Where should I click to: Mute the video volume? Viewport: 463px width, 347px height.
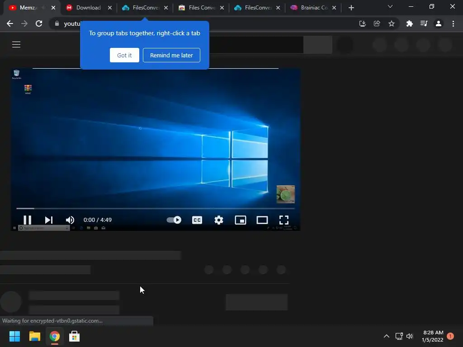point(70,220)
